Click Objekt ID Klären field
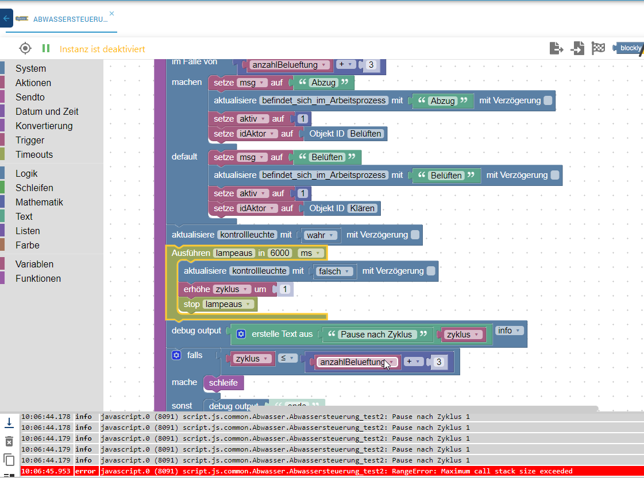This screenshot has width=644, height=478. [x=362, y=208]
